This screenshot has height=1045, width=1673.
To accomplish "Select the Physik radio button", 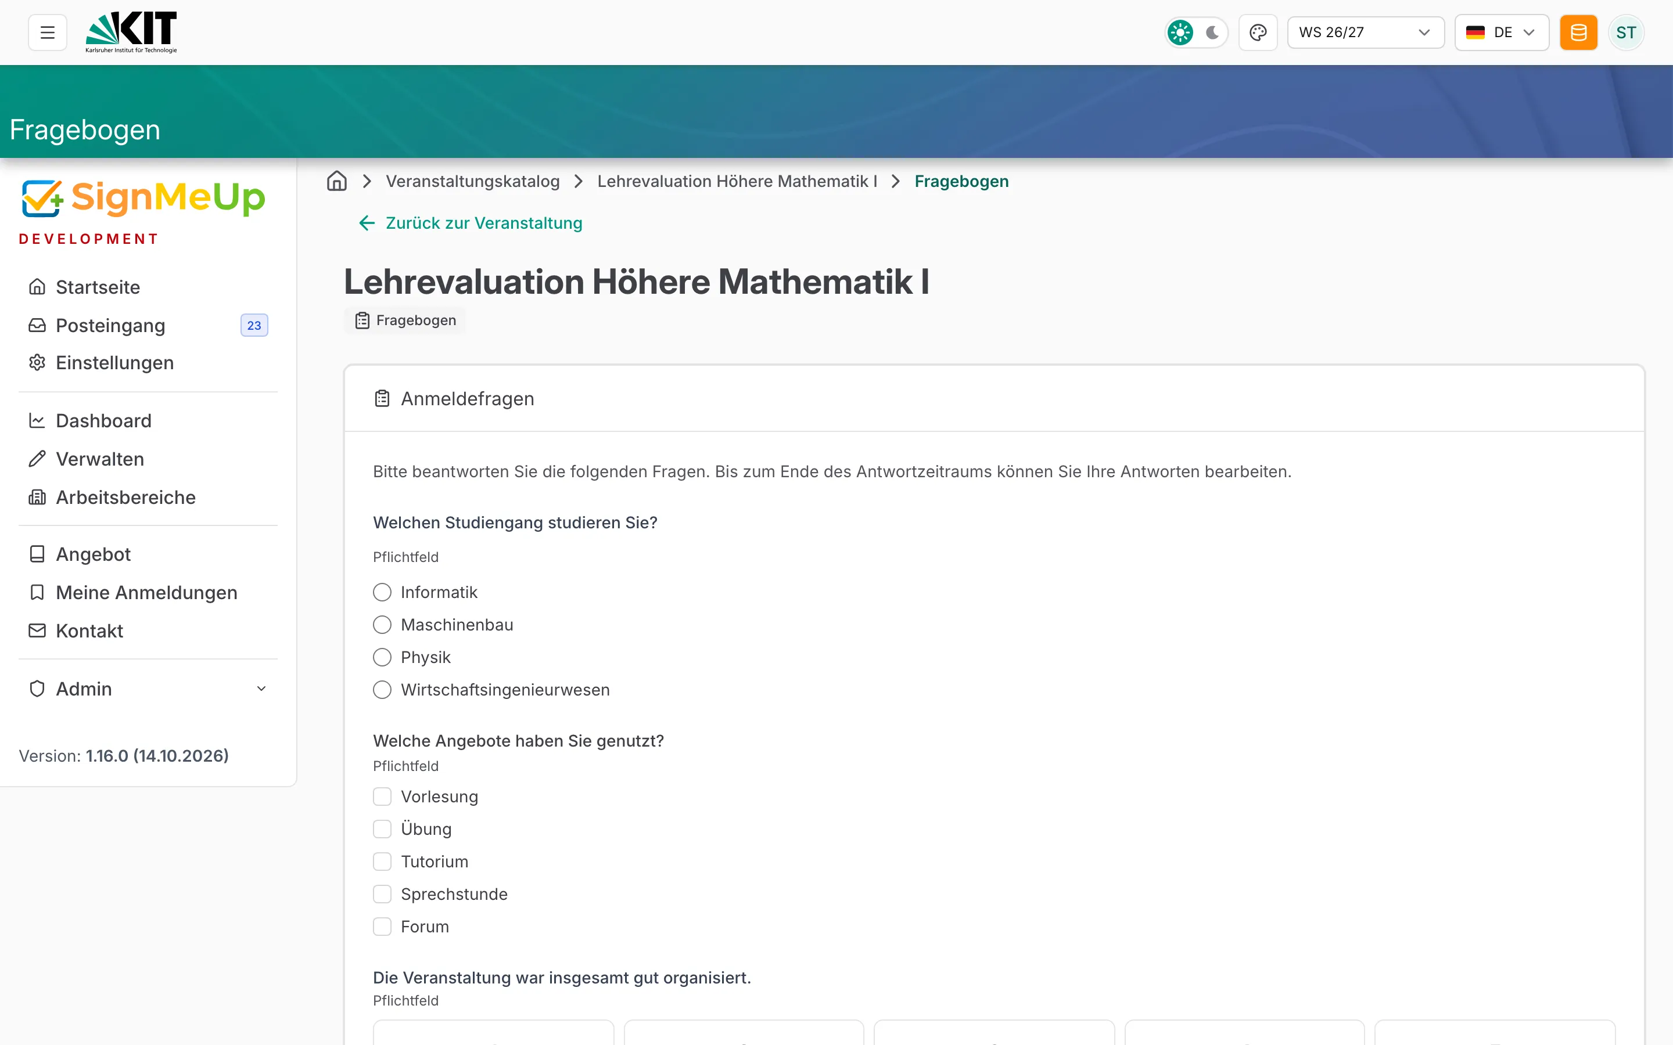I will tap(382, 657).
